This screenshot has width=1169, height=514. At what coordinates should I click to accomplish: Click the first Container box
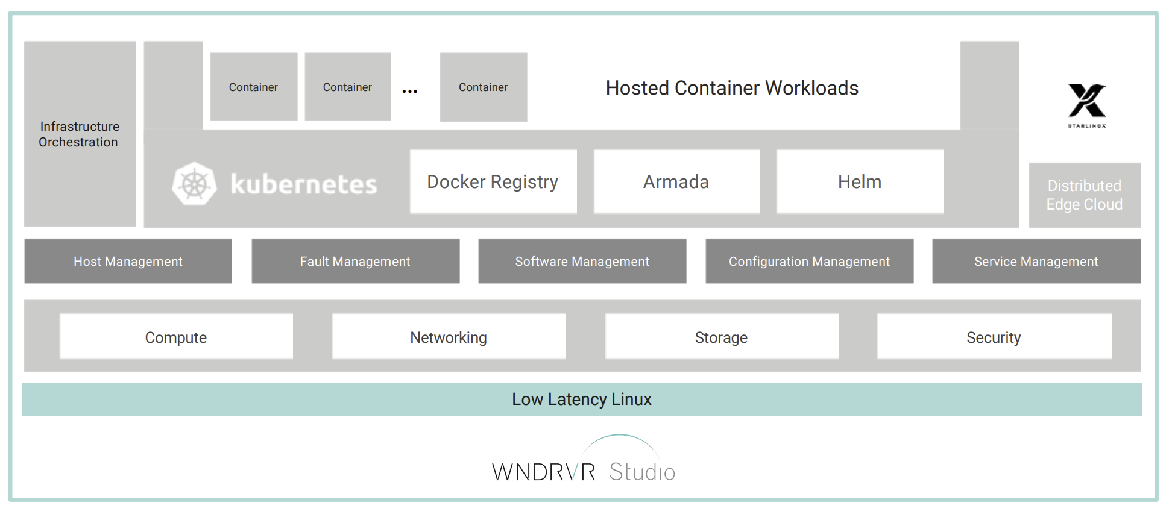coord(254,87)
